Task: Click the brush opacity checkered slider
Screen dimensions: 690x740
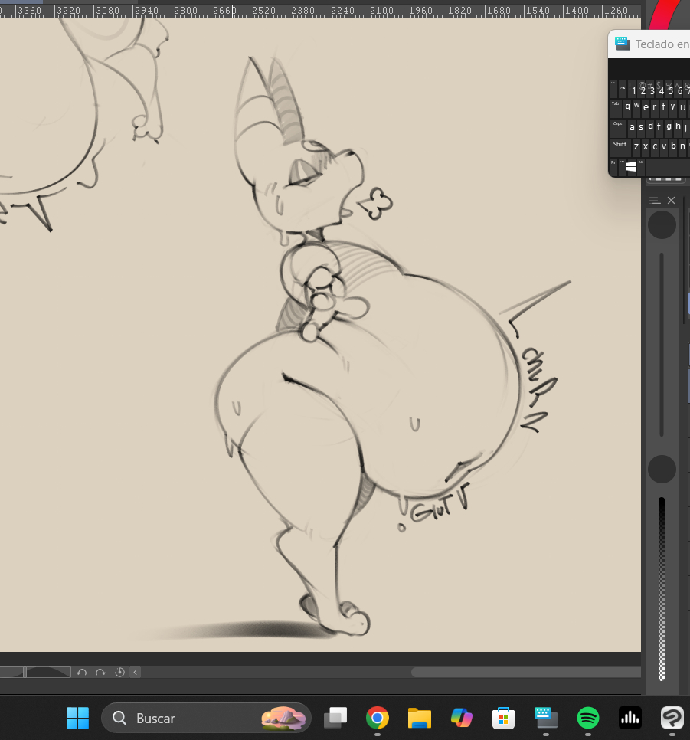Action: click(x=662, y=588)
